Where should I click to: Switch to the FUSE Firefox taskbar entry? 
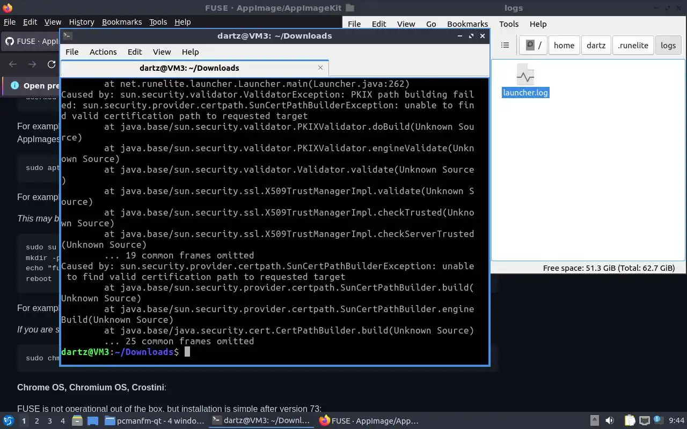point(369,421)
